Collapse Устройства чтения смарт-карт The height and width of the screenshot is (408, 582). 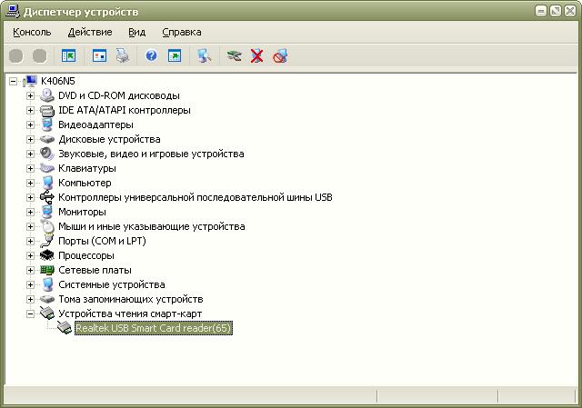[x=30, y=313]
